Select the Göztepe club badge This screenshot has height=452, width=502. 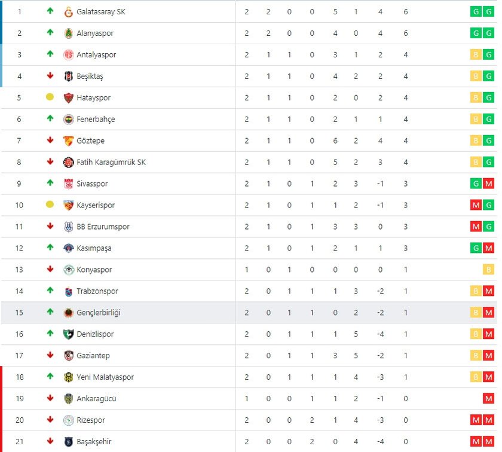point(69,141)
